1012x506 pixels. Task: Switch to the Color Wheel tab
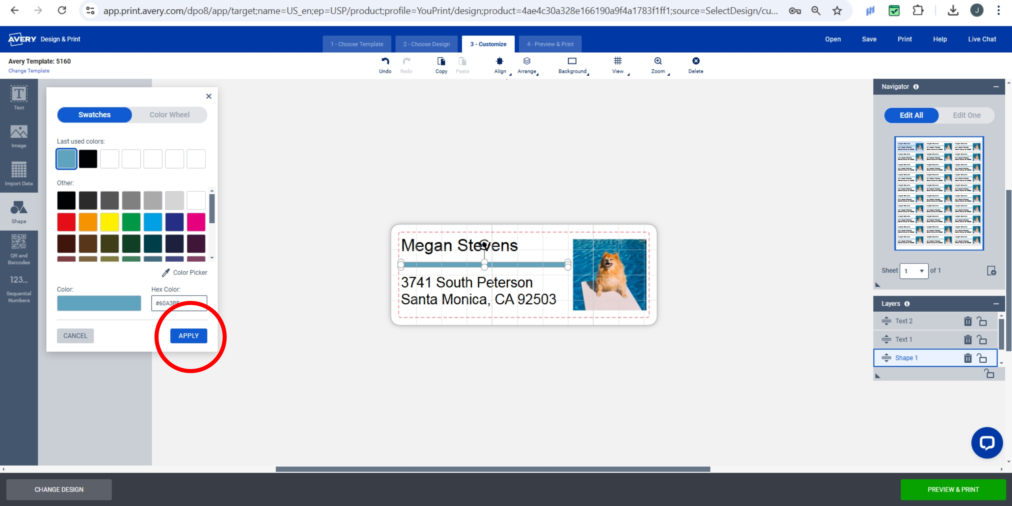click(169, 114)
